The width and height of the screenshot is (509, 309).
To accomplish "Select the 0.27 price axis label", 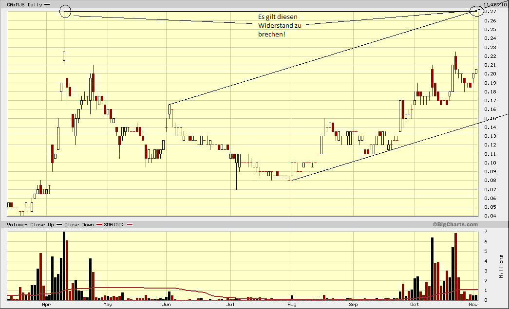I will (490, 12).
